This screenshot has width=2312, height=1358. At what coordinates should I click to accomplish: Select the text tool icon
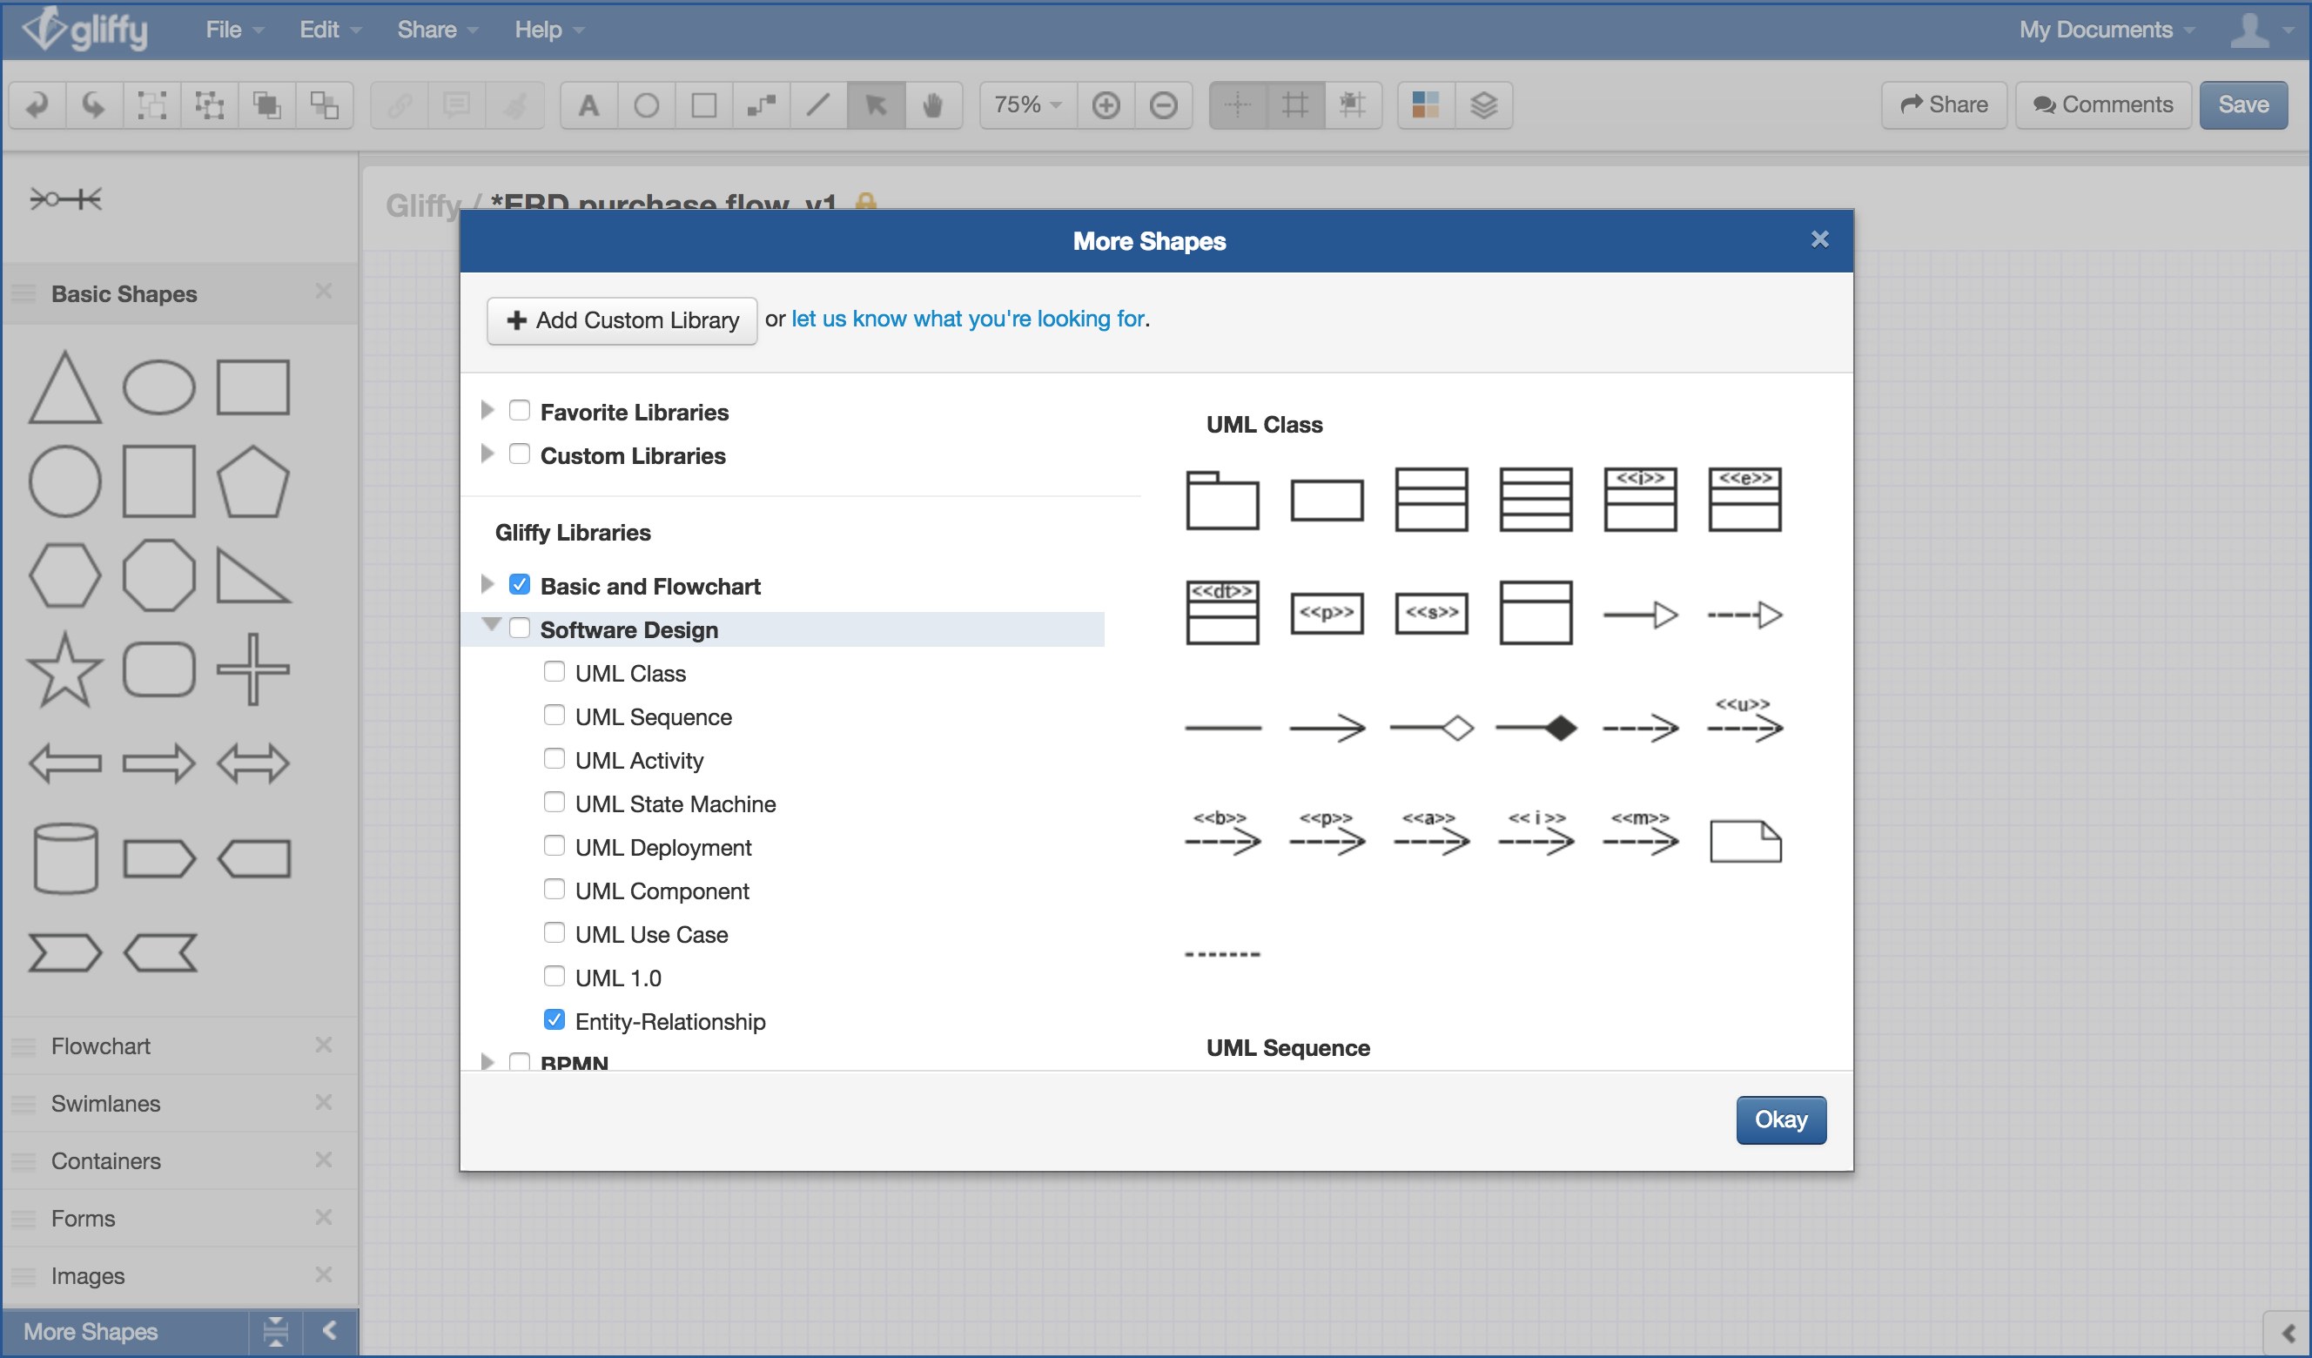tap(585, 104)
